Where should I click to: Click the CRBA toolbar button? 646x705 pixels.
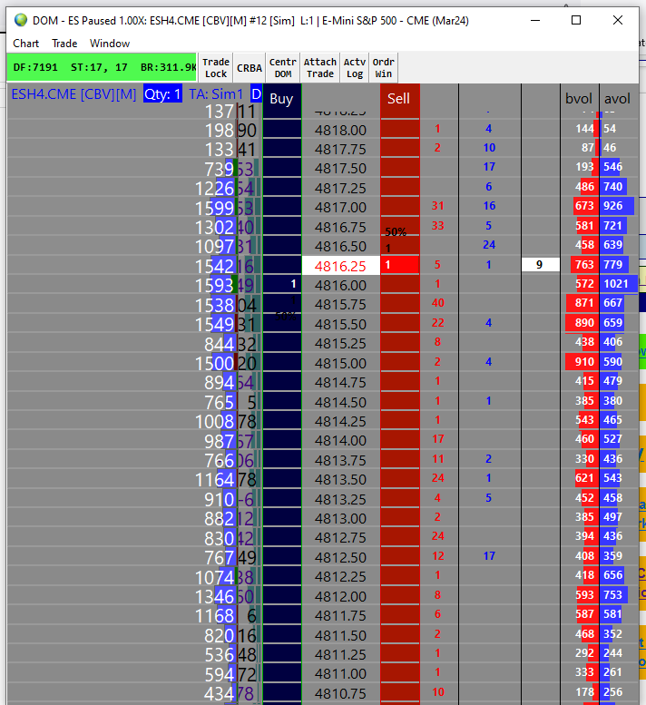249,68
